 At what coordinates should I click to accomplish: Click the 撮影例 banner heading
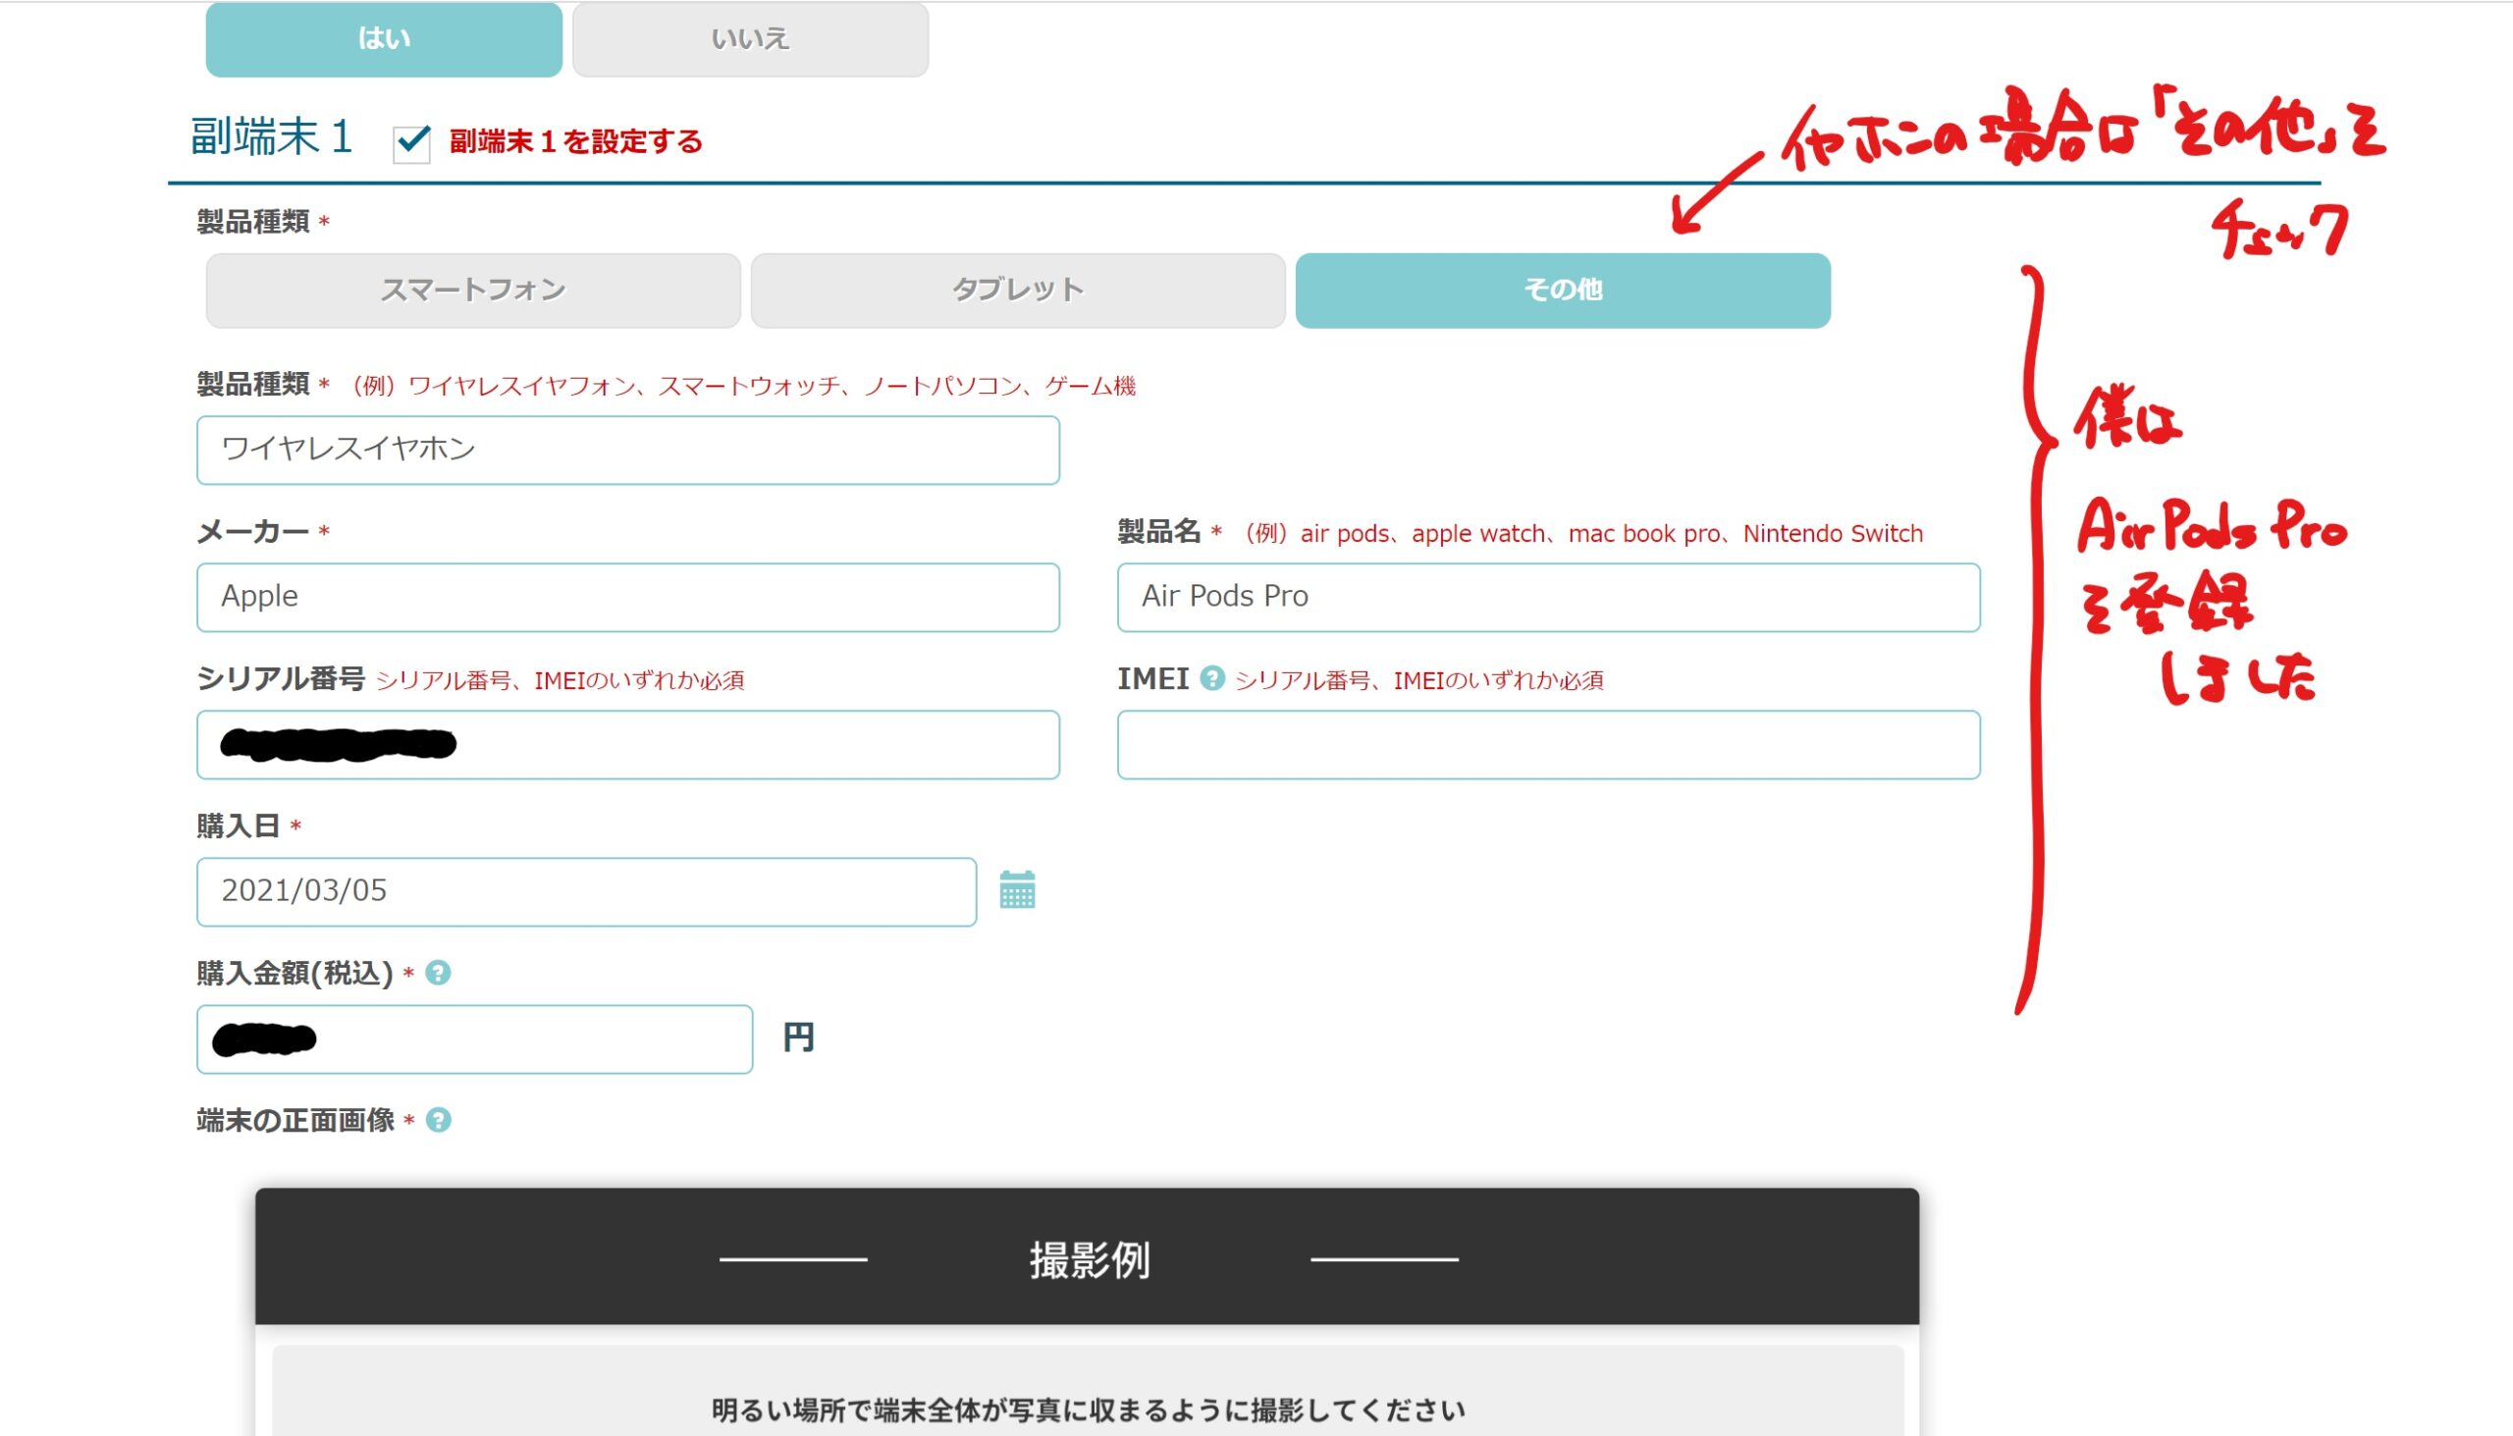click(x=1089, y=1260)
